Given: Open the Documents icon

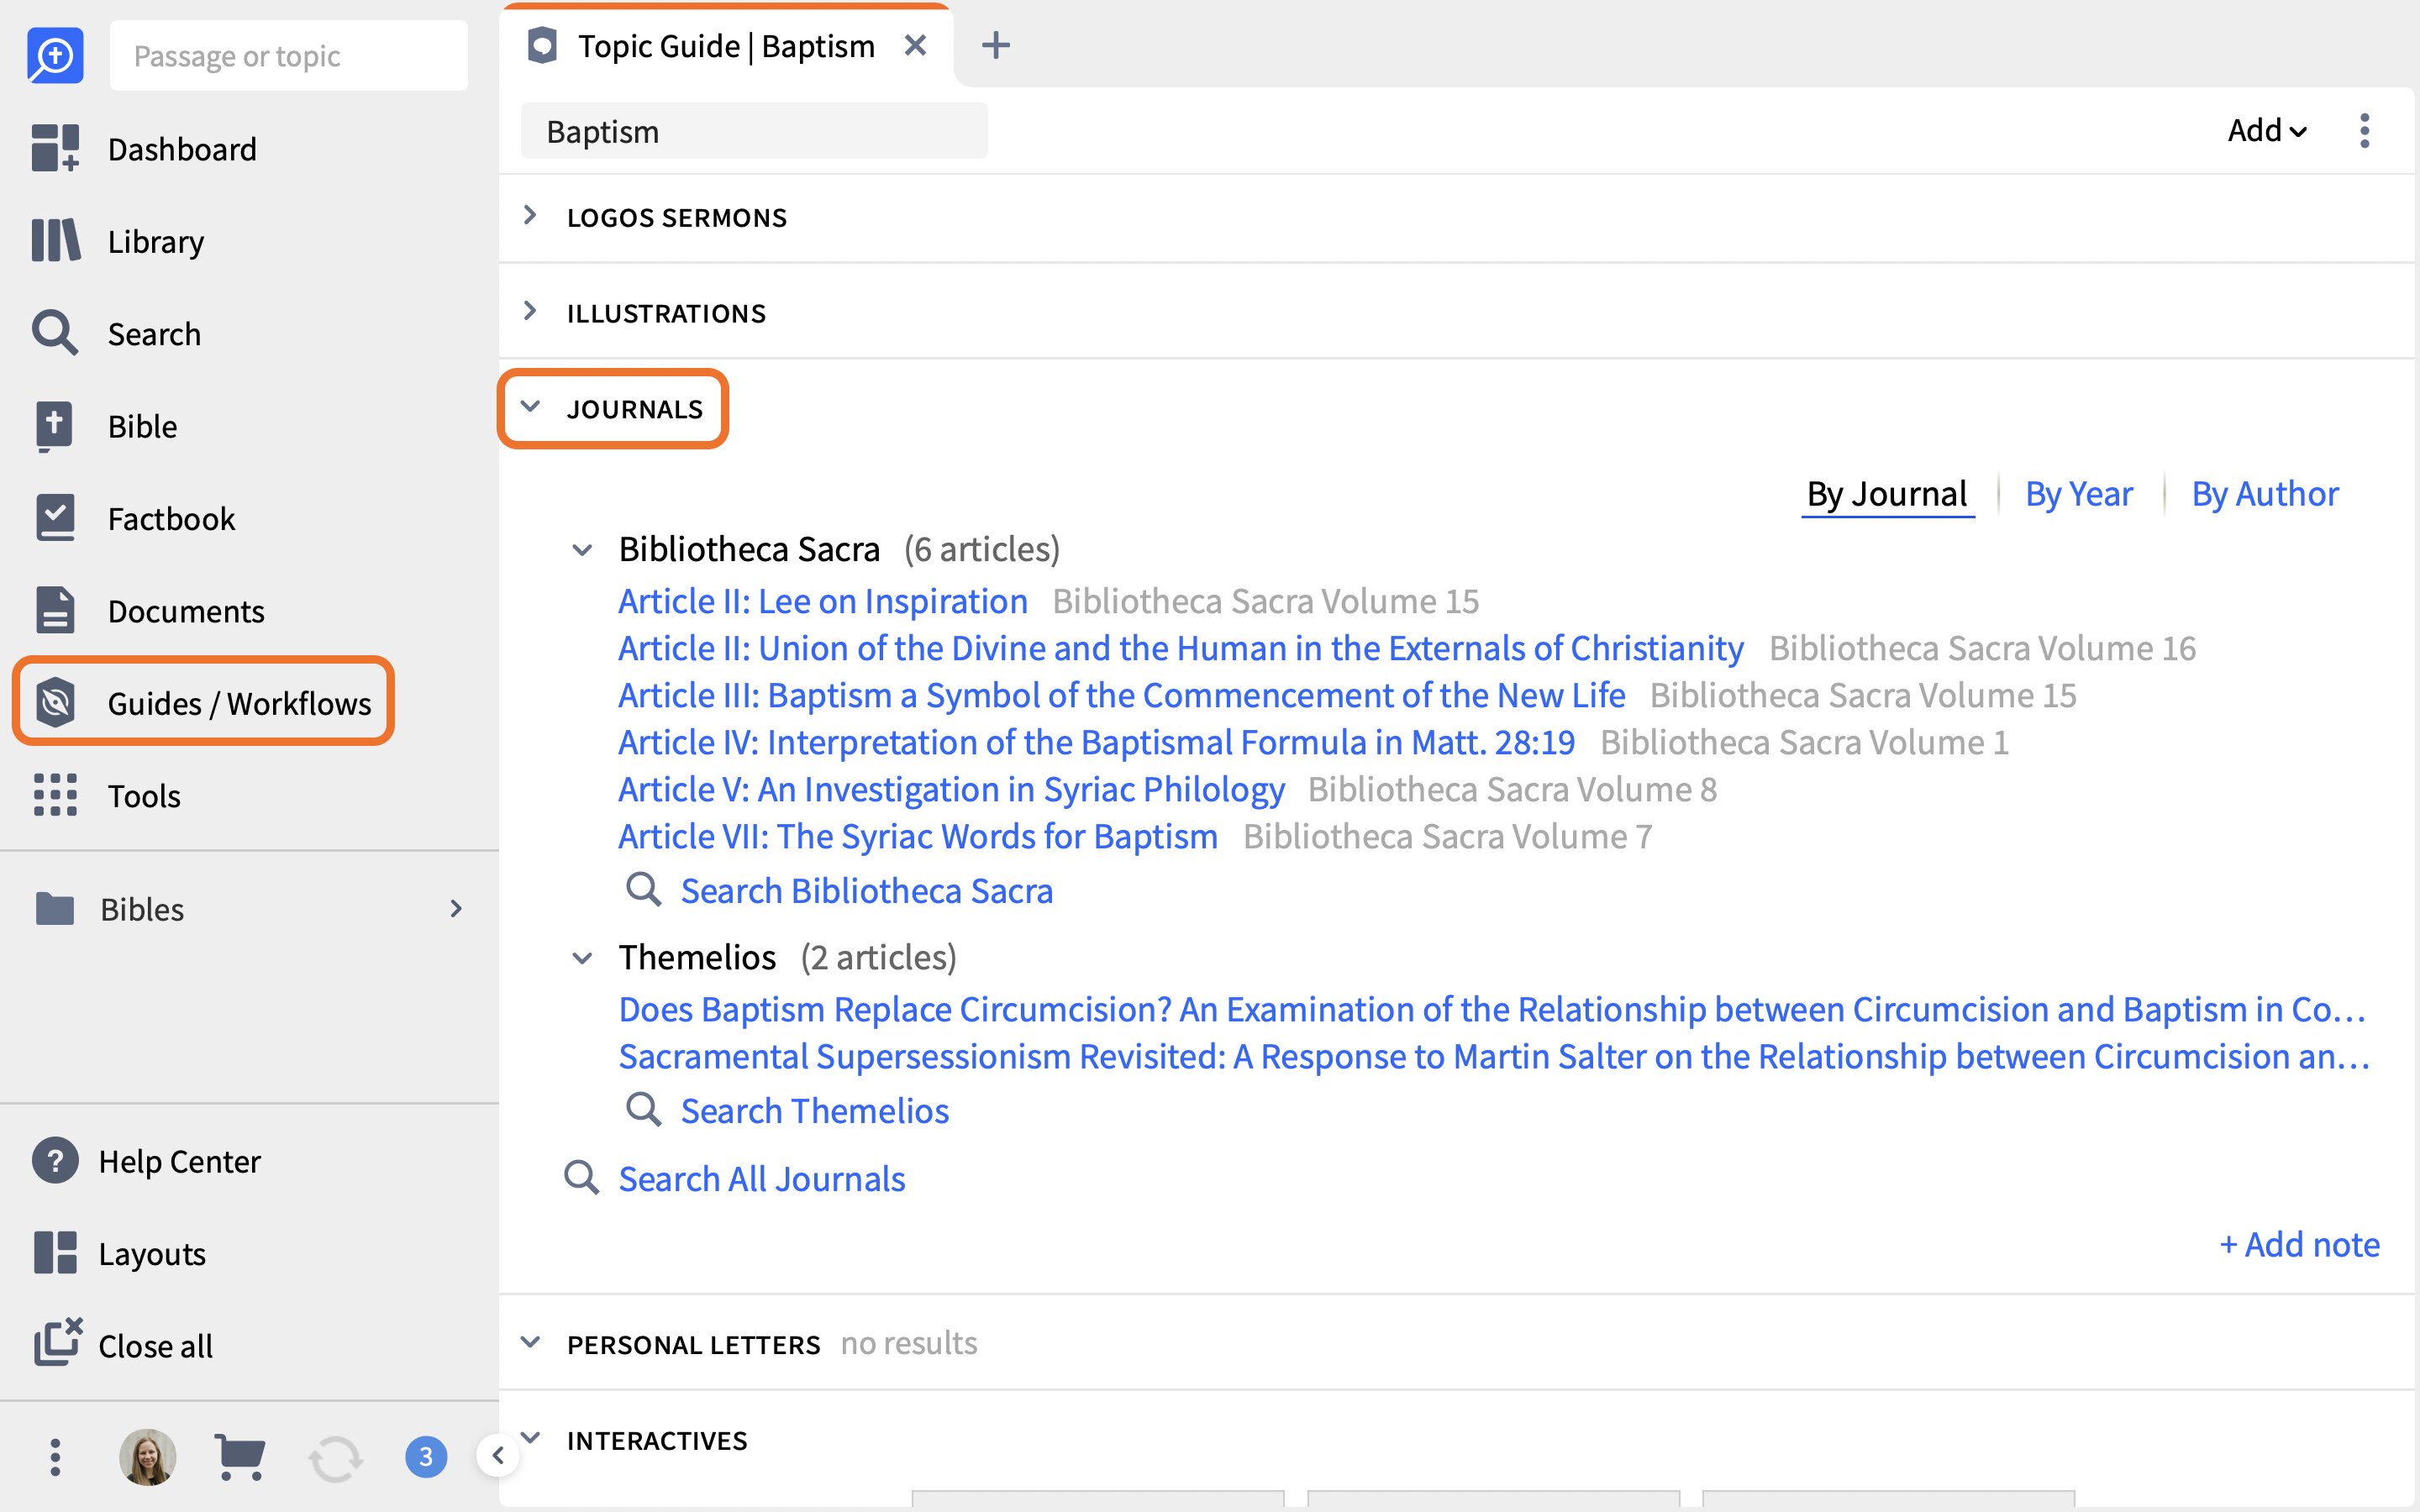Looking at the screenshot, I should click(x=55, y=610).
